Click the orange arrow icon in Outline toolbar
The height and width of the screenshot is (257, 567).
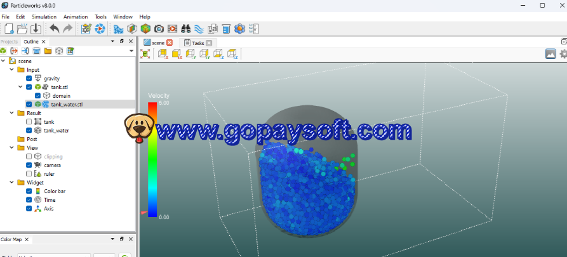pos(14,51)
